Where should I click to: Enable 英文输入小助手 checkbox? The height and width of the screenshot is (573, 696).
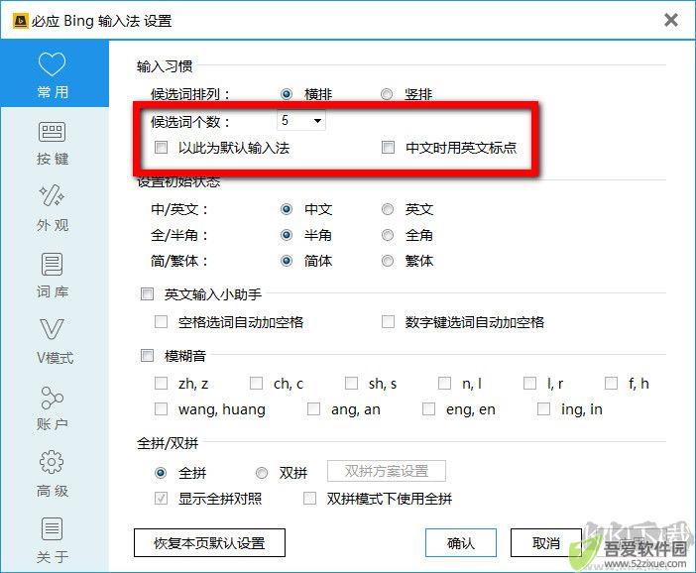(x=147, y=293)
